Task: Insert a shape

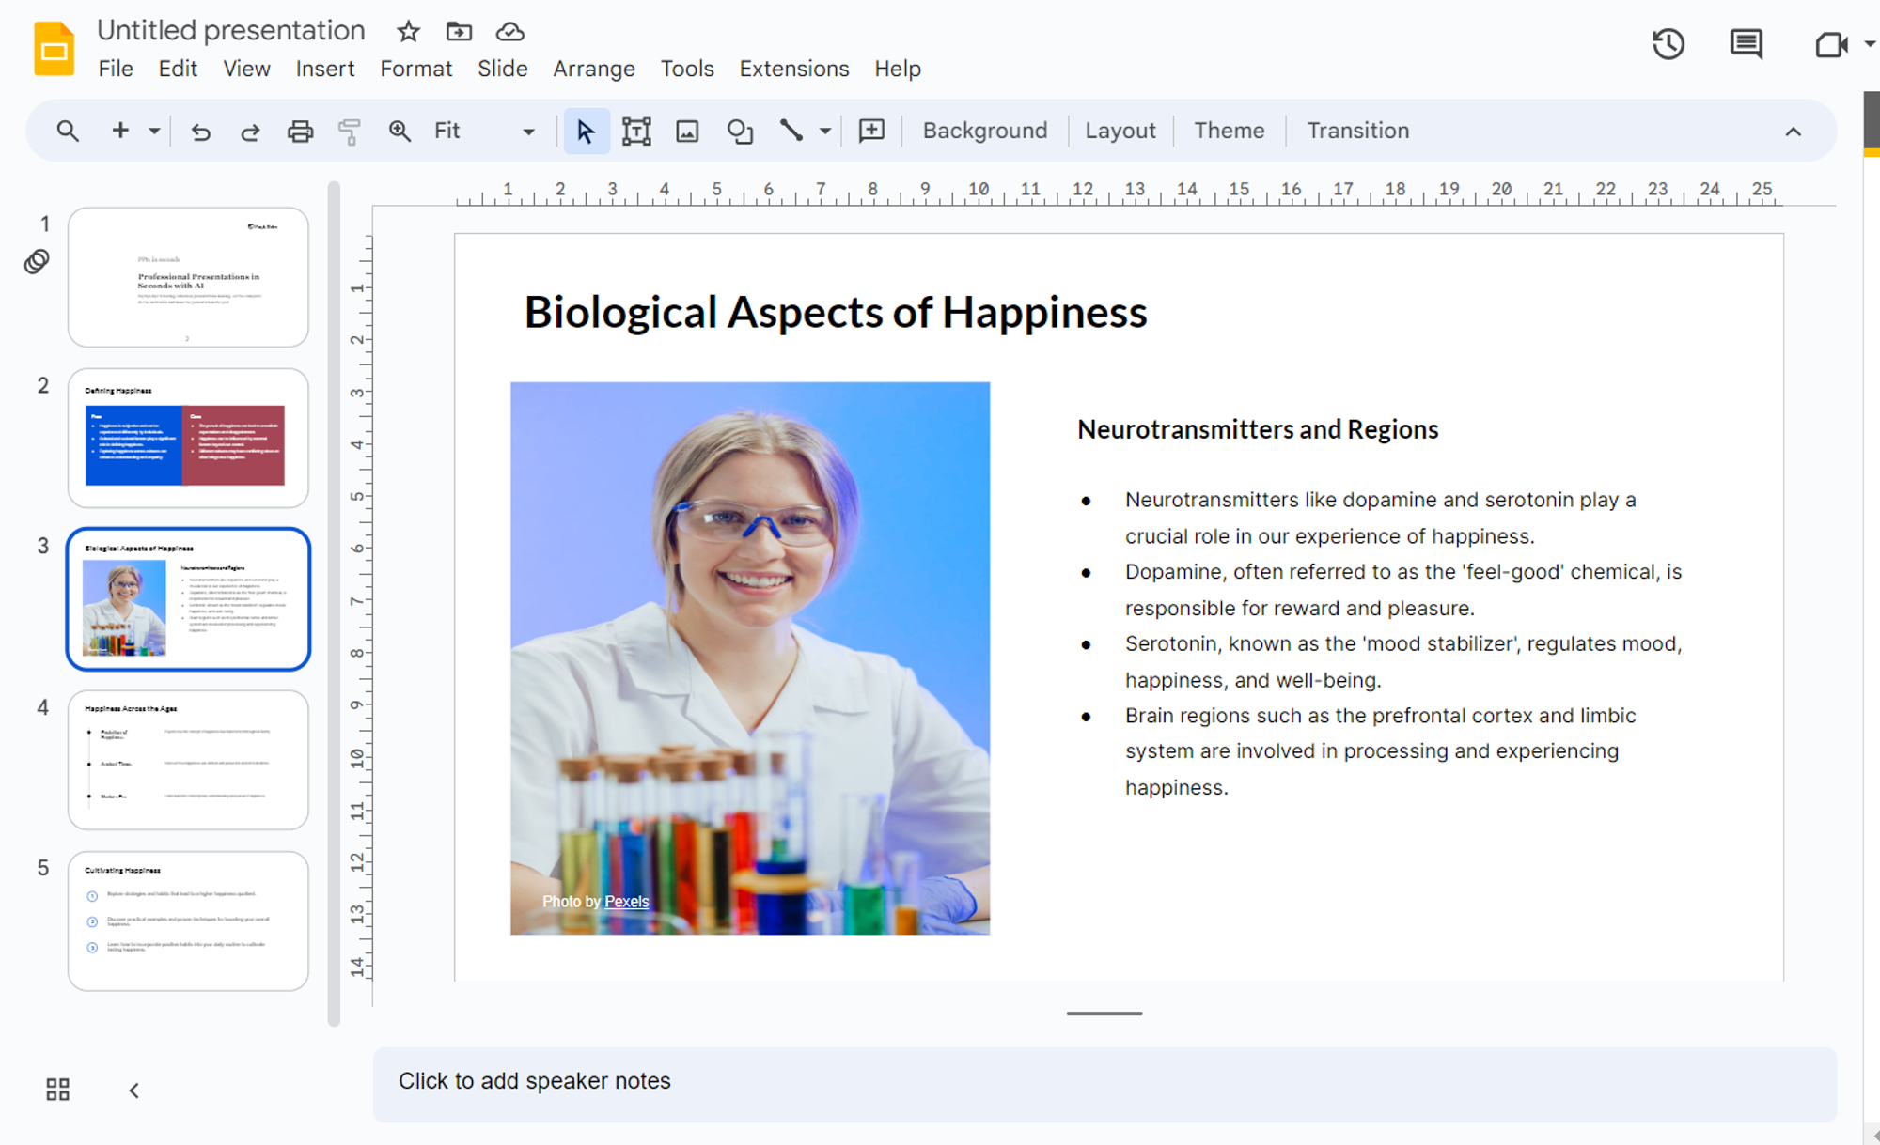Action: [740, 131]
